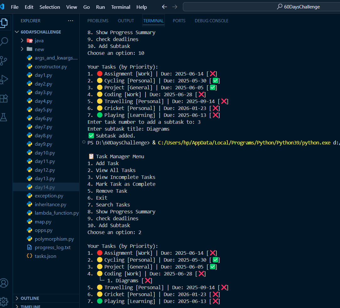Expand the OUTLINE section
340x308 pixels.
click(17, 298)
